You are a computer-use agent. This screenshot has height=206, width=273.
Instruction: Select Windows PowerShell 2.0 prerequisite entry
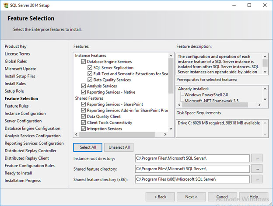206,94
